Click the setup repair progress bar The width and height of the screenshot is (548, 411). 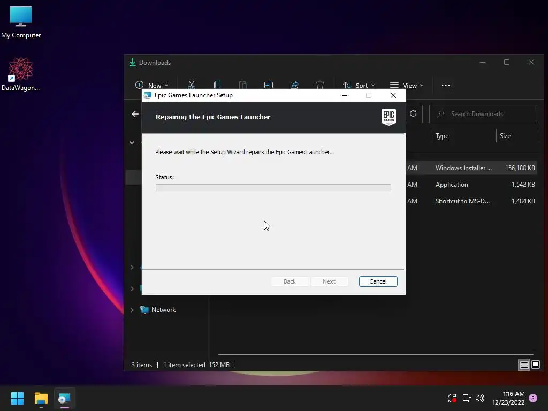[273, 188]
